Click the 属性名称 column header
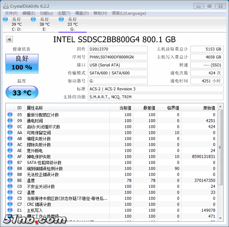Screen dimensions: 229x227 [67, 108]
